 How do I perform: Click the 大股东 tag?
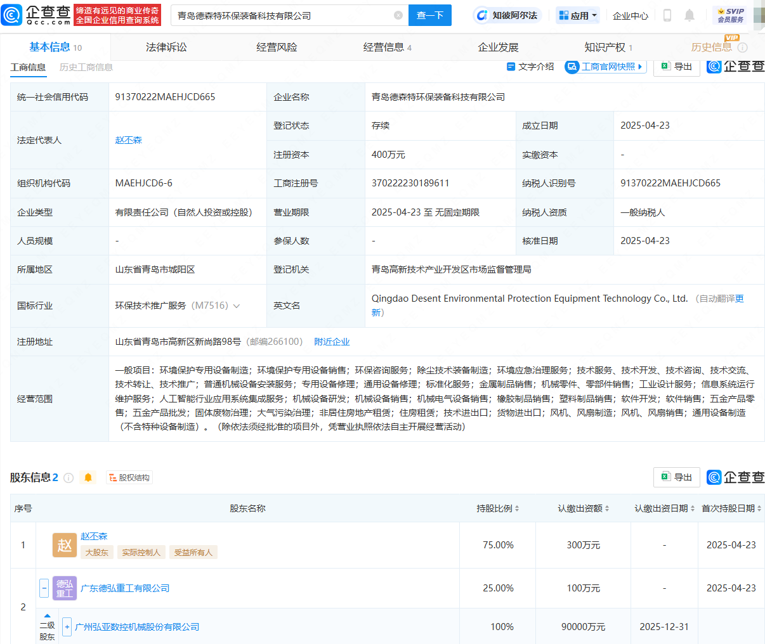point(97,553)
